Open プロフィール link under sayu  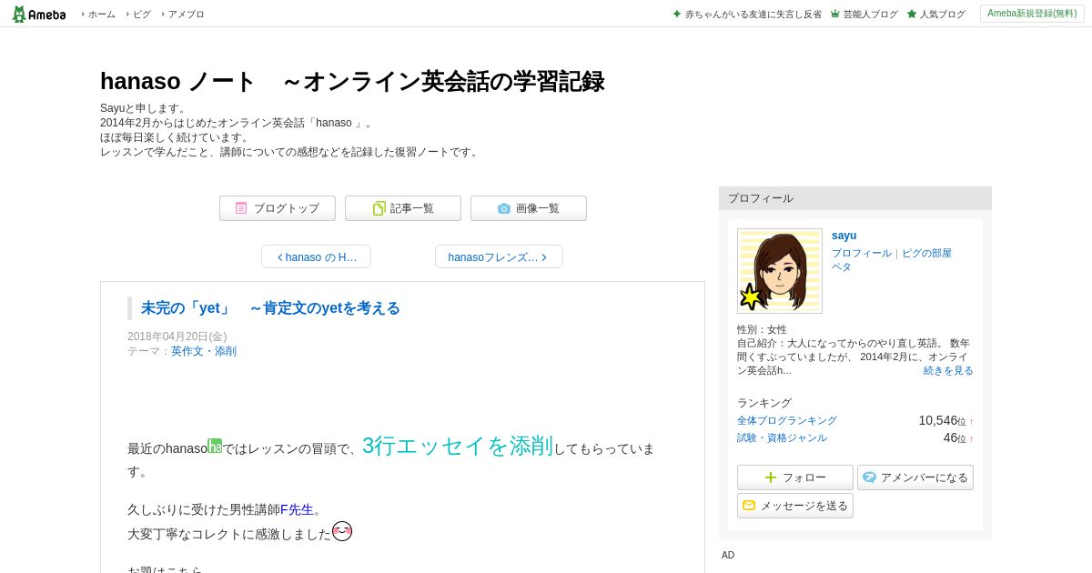tap(862, 254)
